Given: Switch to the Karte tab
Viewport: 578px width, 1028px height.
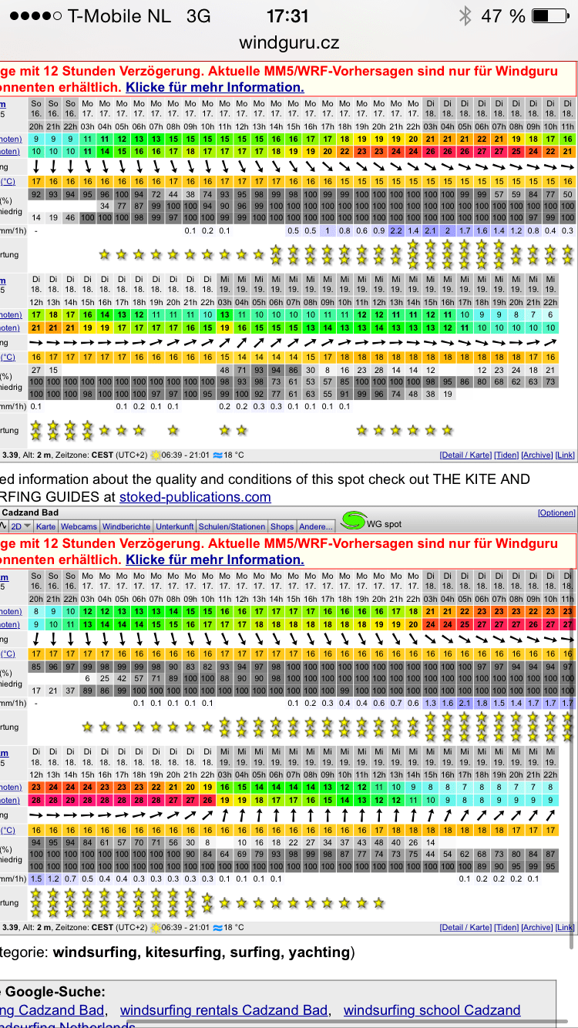Looking at the screenshot, I should 45,526.
